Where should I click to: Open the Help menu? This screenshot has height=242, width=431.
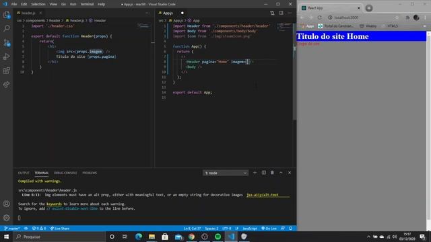tap(102, 4)
